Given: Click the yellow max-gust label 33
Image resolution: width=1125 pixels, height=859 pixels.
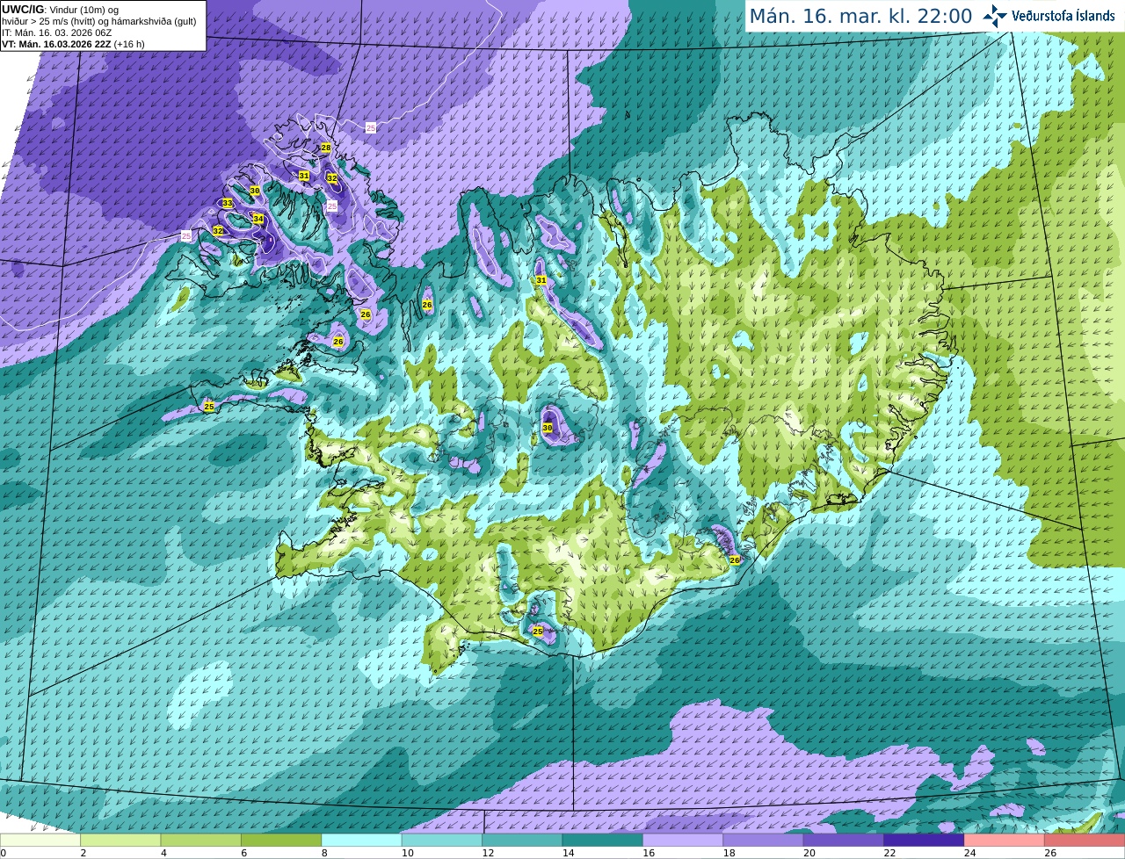Looking at the screenshot, I should pyautogui.click(x=227, y=203).
